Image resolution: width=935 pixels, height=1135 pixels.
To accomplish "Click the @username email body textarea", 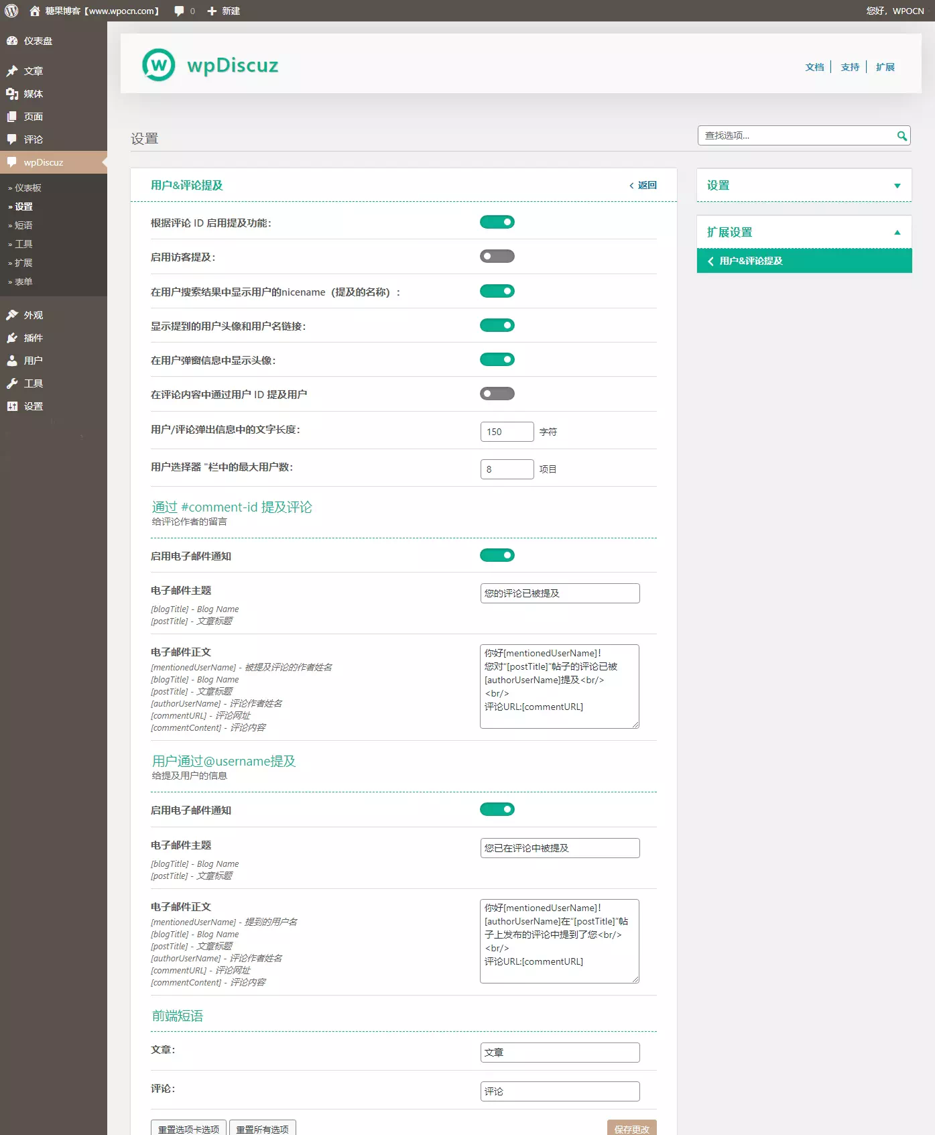I will tap(560, 941).
